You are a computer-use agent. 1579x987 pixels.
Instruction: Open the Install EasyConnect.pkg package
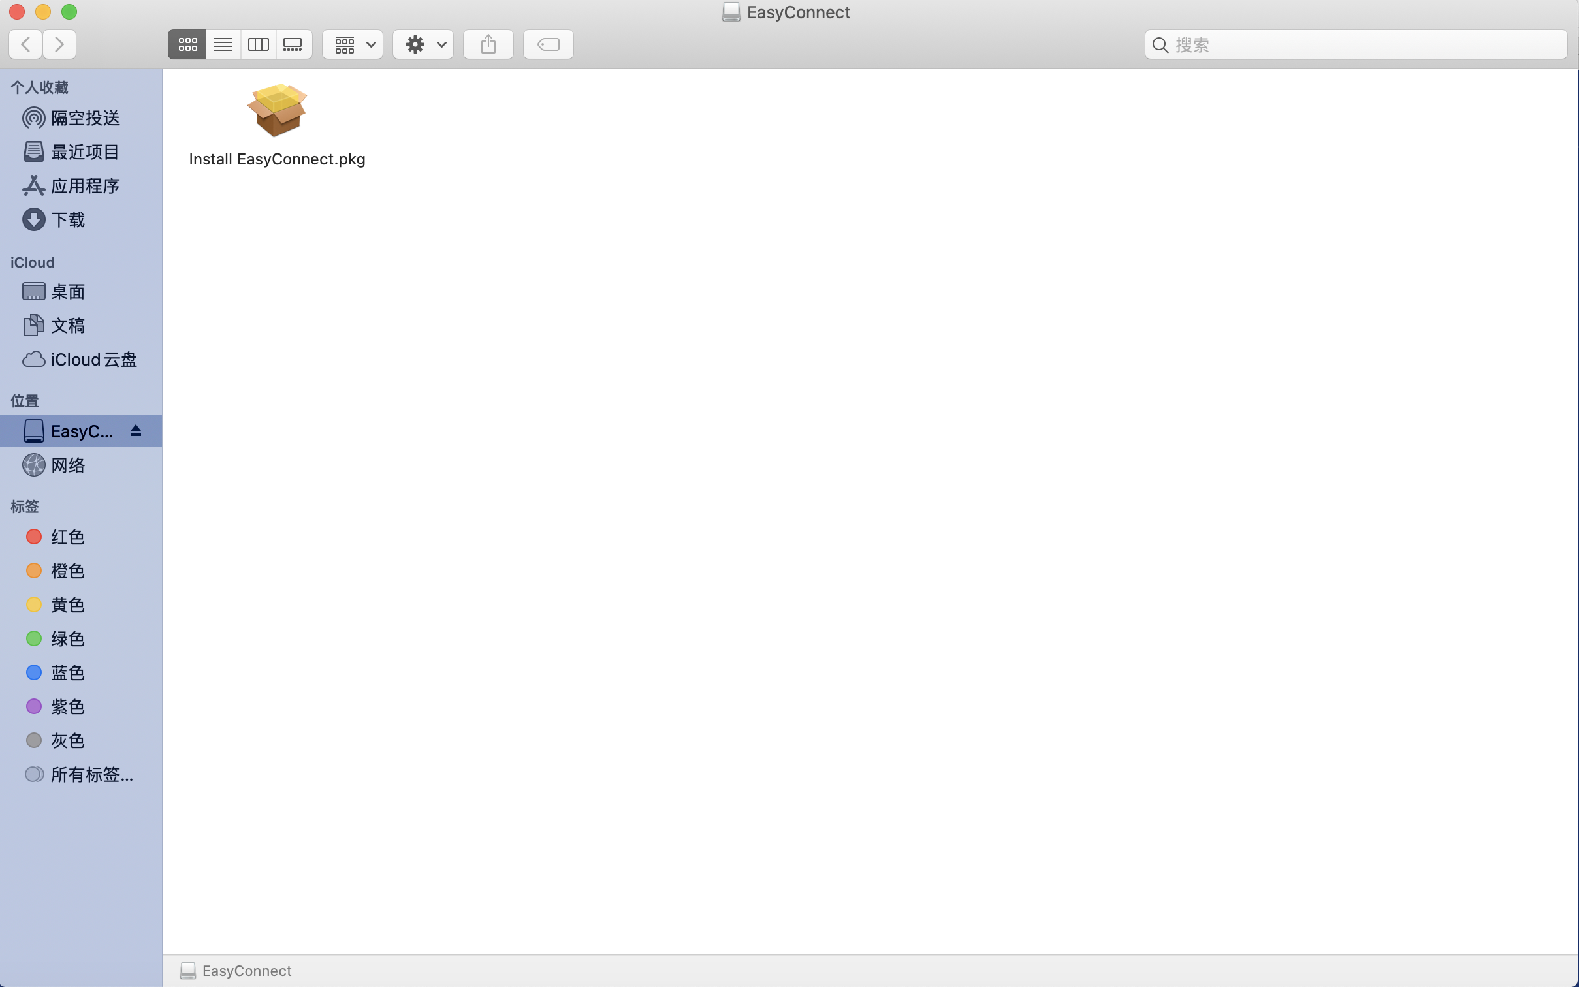(277, 111)
